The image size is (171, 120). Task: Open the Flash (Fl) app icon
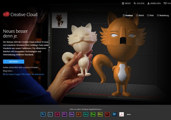pyautogui.click(x=107, y=114)
